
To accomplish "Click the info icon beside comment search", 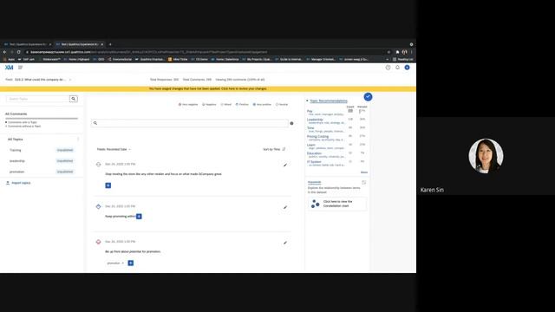I will tap(291, 123).
